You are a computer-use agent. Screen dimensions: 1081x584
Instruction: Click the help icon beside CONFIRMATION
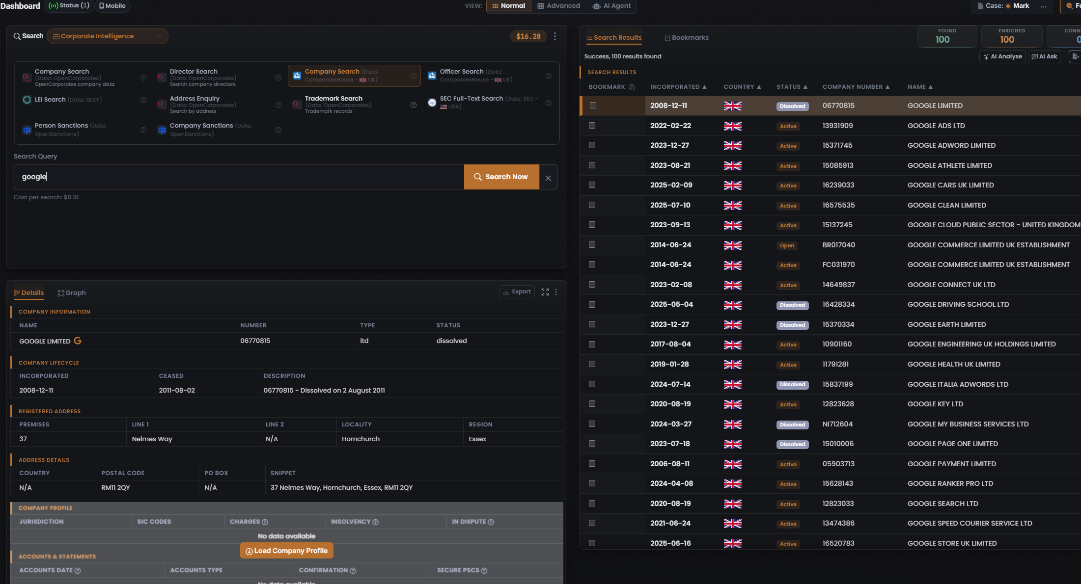click(353, 571)
